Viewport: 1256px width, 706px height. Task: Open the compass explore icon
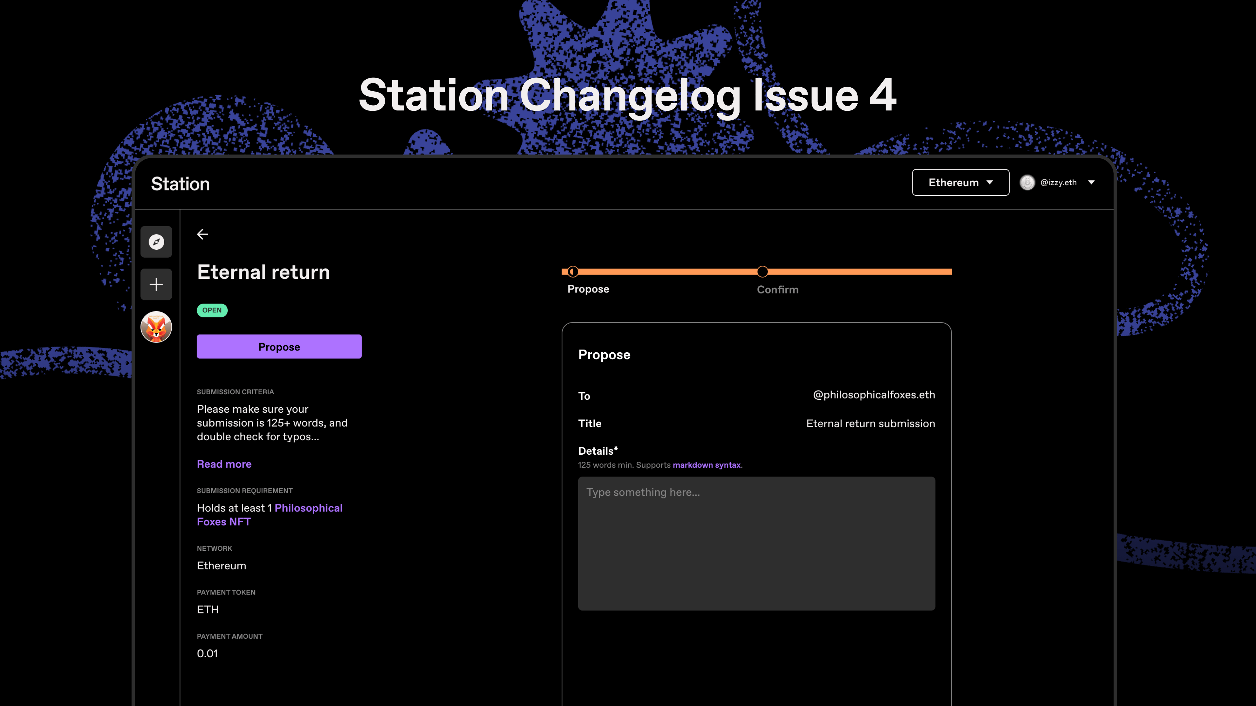click(x=156, y=242)
